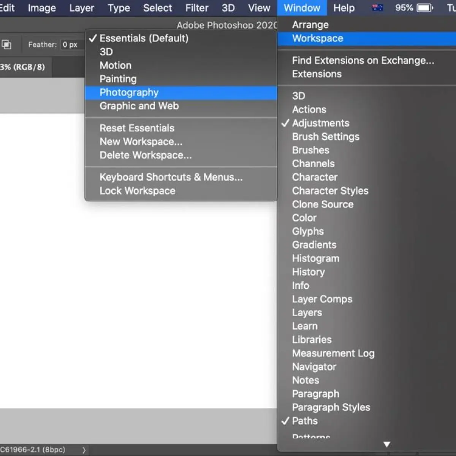The image size is (456, 456).
Task: Open the Help menu
Action: click(x=344, y=8)
